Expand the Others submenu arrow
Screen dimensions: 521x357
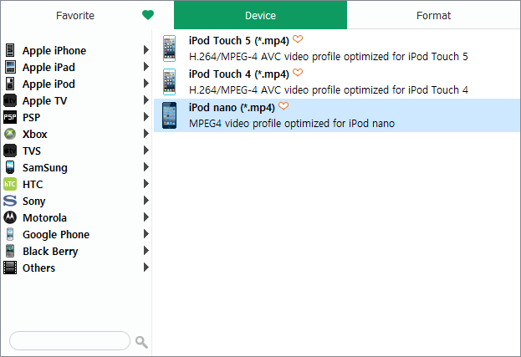click(x=146, y=267)
